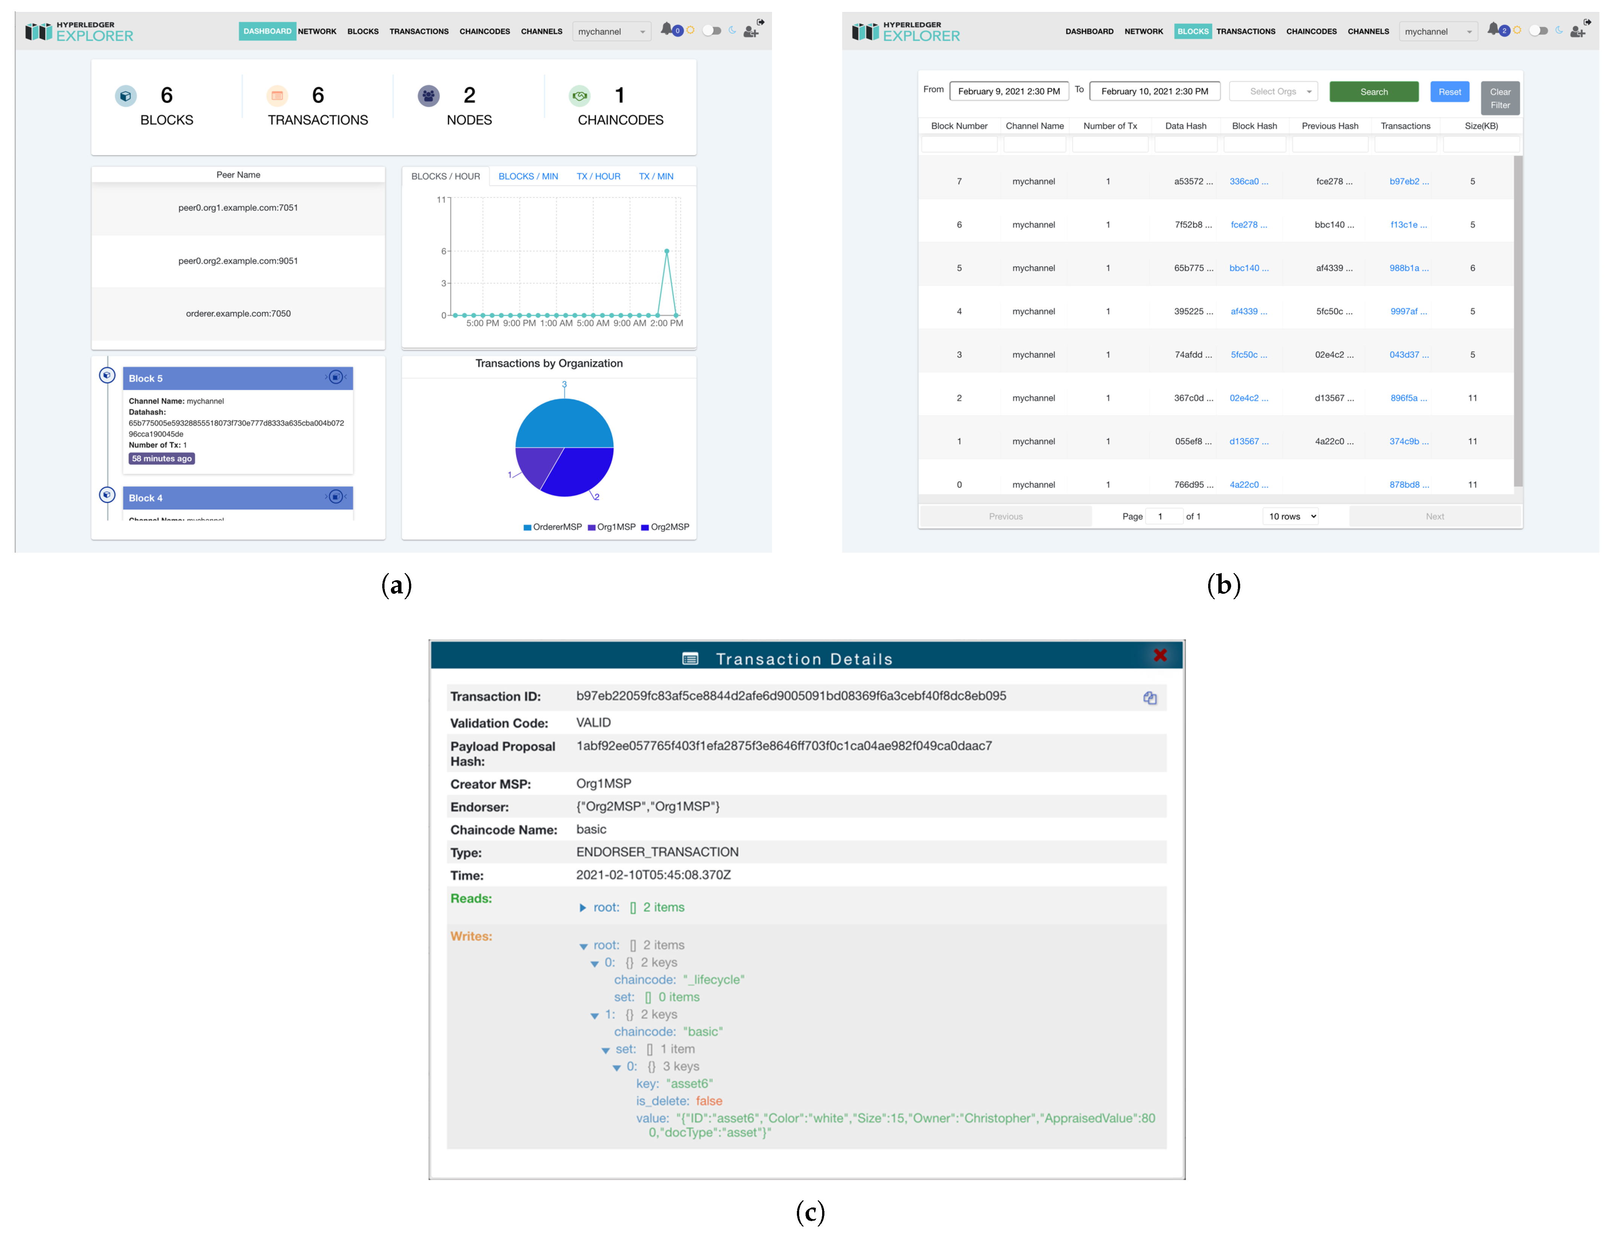Open the 10 rows page size dropdown

[x=1291, y=516]
